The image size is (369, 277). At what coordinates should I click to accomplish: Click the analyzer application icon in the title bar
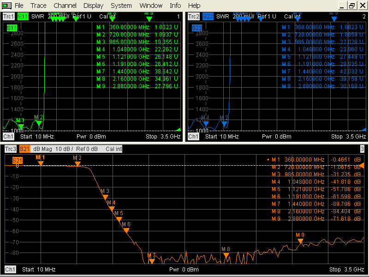(x=6, y=5)
